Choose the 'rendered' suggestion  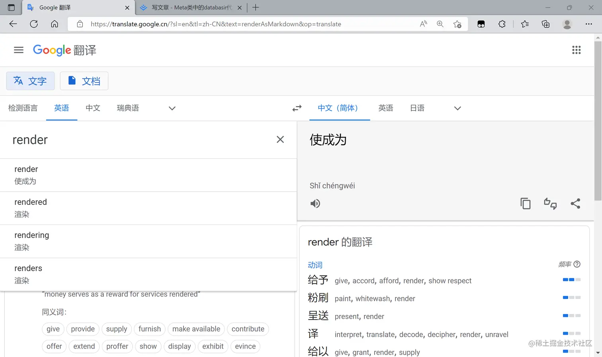(148, 208)
